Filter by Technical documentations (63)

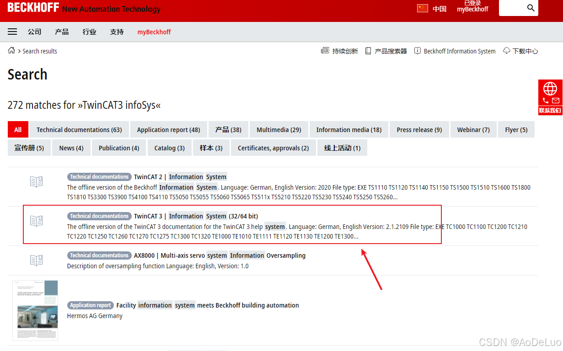tap(79, 130)
